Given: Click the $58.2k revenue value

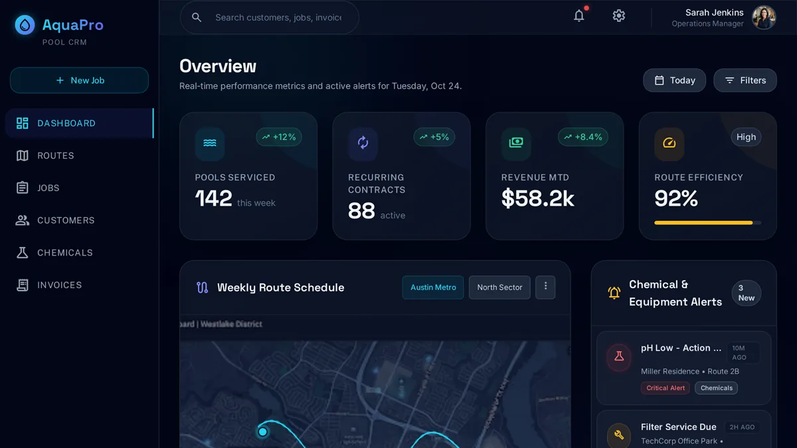Looking at the screenshot, I should [538, 198].
